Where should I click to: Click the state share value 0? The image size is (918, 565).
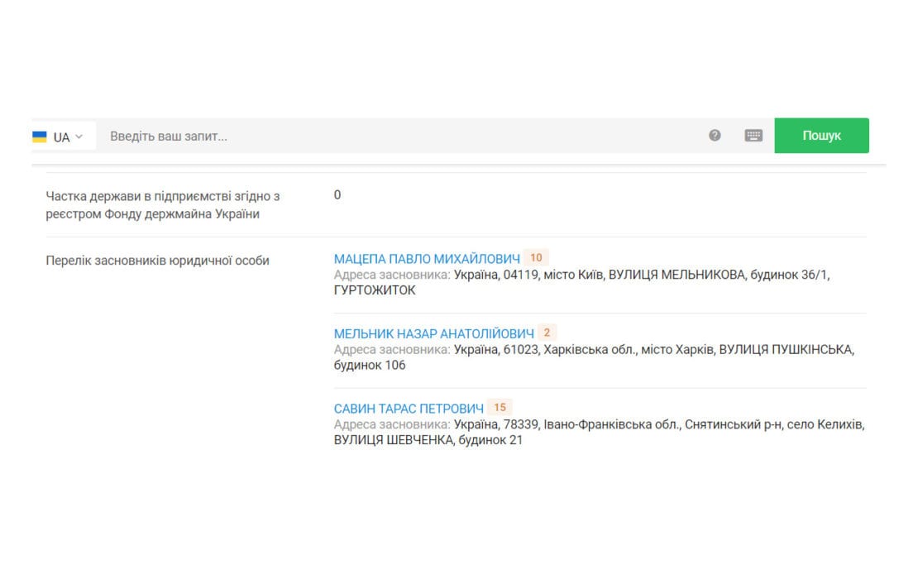[337, 195]
